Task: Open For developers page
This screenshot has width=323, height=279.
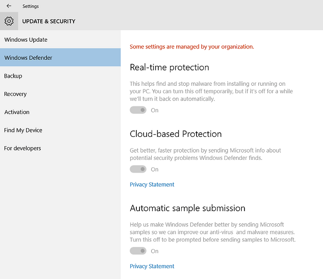Action: (60, 148)
